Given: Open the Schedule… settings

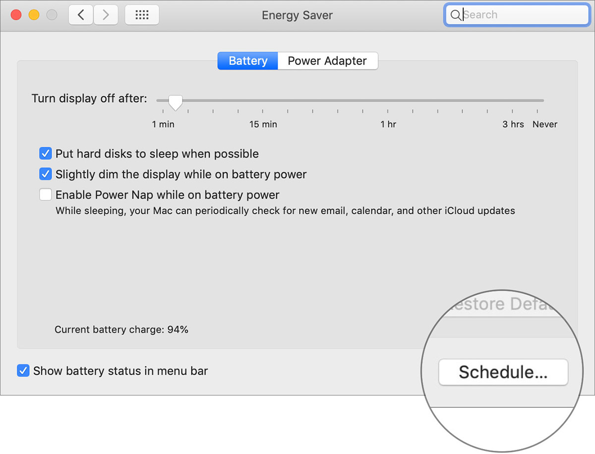Looking at the screenshot, I should (x=503, y=372).
